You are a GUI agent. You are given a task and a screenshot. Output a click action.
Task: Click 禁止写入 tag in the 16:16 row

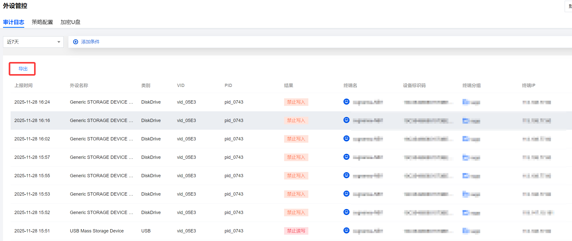pyautogui.click(x=296, y=120)
